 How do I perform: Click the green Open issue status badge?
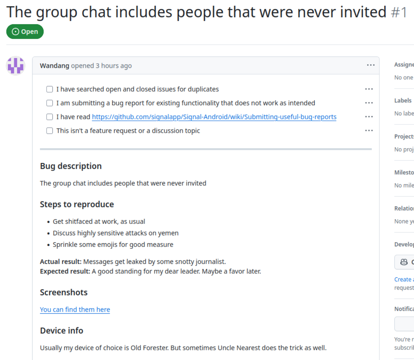click(25, 32)
